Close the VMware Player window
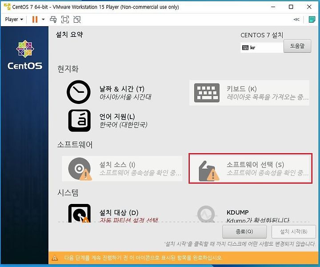The width and height of the screenshot is (320, 267). pos(309,7)
